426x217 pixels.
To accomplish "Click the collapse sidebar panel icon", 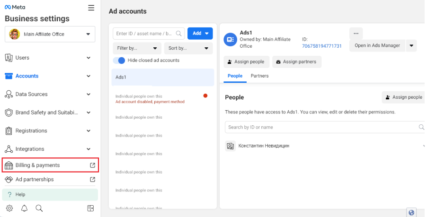I will [x=91, y=208].
